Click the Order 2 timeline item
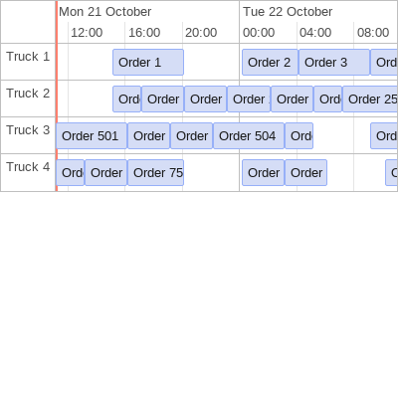398x398 pixels. pos(270,63)
